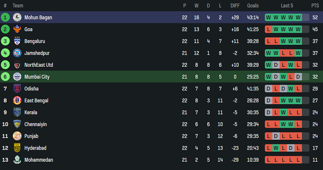Sort table by DIFF column header
323x170 pixels.
tap(235, 5)
